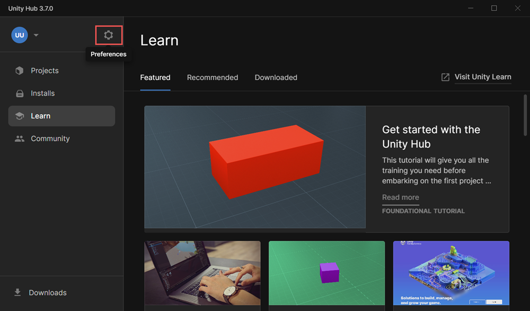
Task: Switch to the Recommended tab
Action: 213,78
